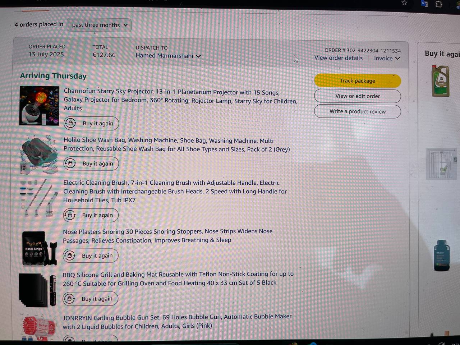Open the Holilo Shoe Wash Bag thumbnail
This screenshot has width=460, height=345.
39,154
